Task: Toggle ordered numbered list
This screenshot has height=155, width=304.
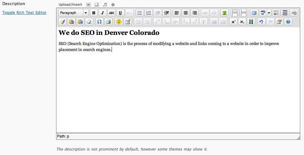Action: 148,13
